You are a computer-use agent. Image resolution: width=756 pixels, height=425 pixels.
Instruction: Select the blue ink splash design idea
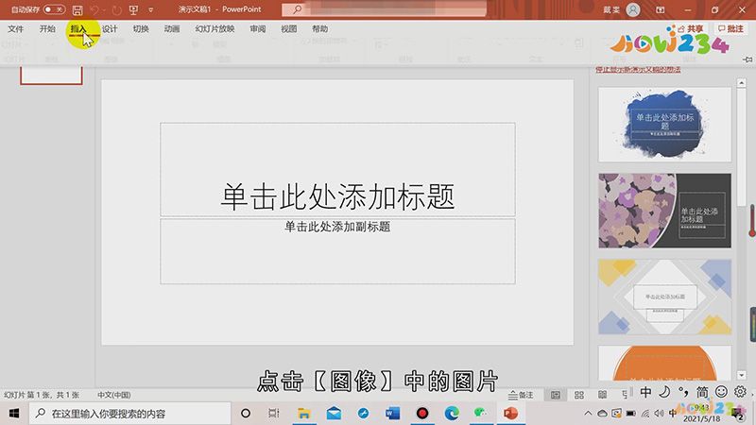pyautogui.click(x=665, y=125)
